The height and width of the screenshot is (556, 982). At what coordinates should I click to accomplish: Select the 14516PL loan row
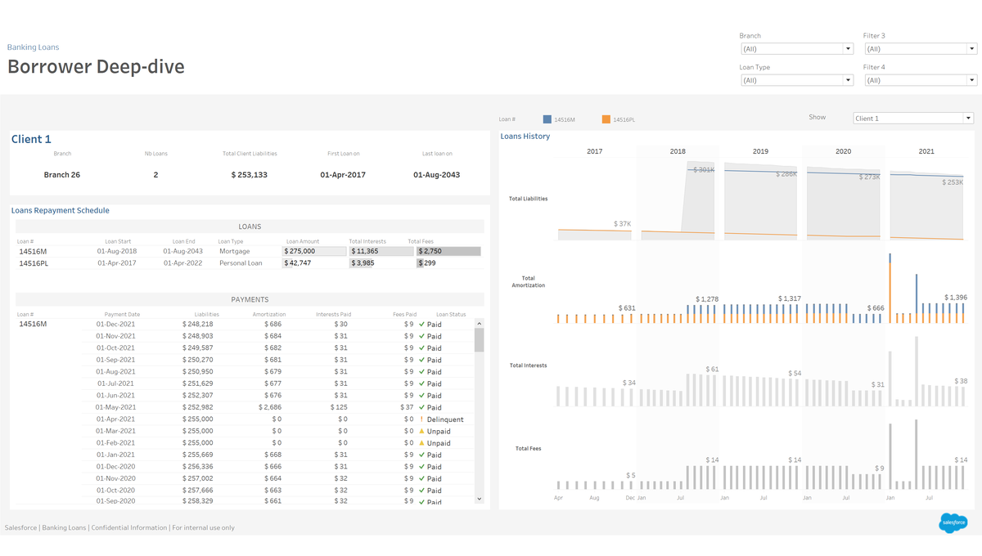pos(33,263)
